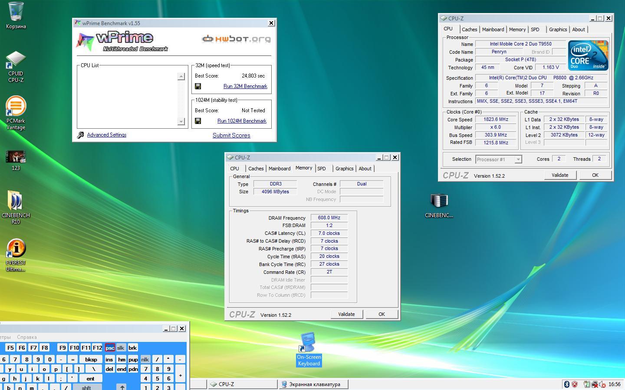Click the wPrime Multithreaded Benchmark logo
625x390 pixels.
[x=122, y=42]
